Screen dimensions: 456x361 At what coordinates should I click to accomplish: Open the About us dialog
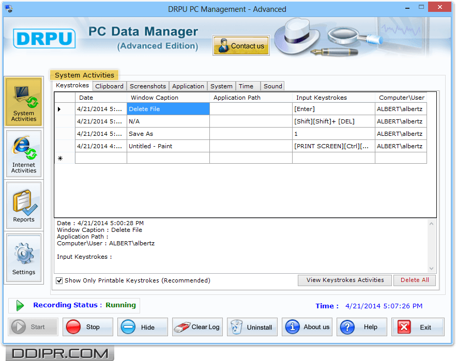307,327
